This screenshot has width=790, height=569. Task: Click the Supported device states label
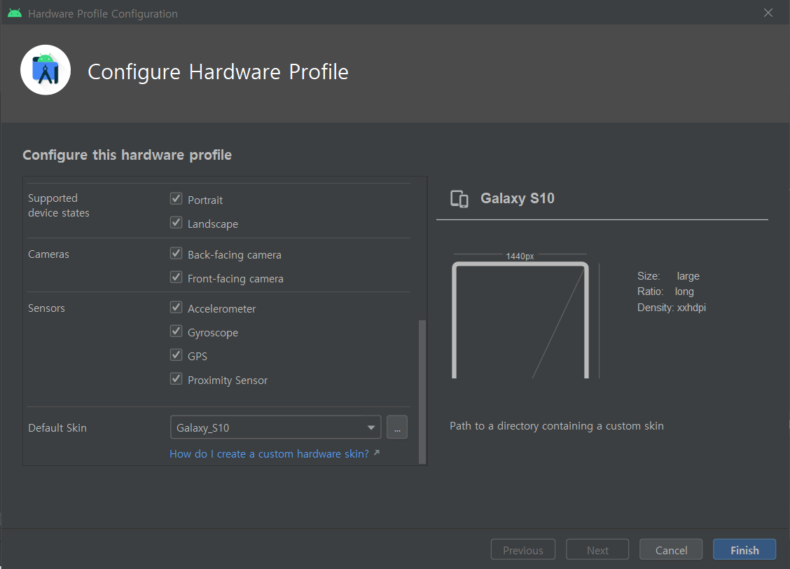(58, 205)
